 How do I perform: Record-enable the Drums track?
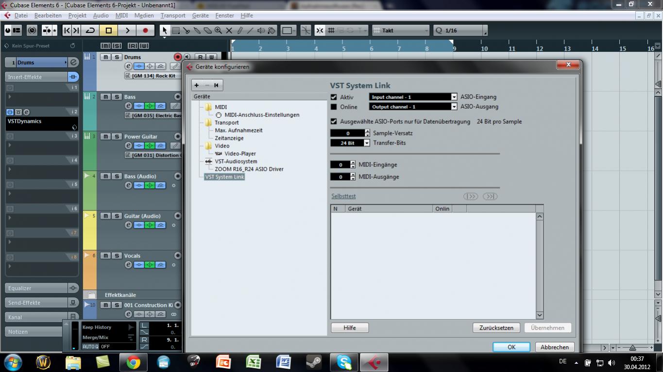click(x=178, y=57)
